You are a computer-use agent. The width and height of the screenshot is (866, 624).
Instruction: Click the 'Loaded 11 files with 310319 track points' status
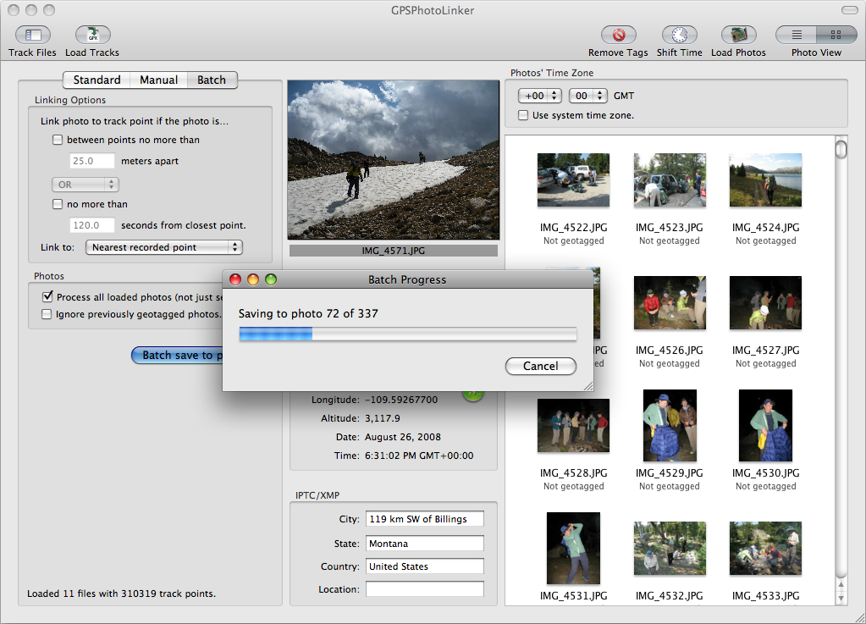click(x=122, y=594)
